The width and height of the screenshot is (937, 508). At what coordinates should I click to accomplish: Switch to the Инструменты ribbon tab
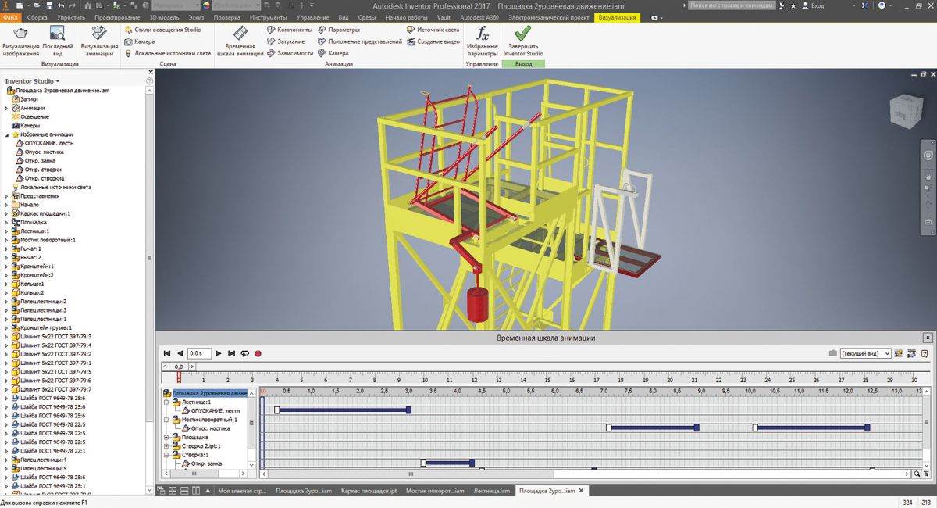269,16
